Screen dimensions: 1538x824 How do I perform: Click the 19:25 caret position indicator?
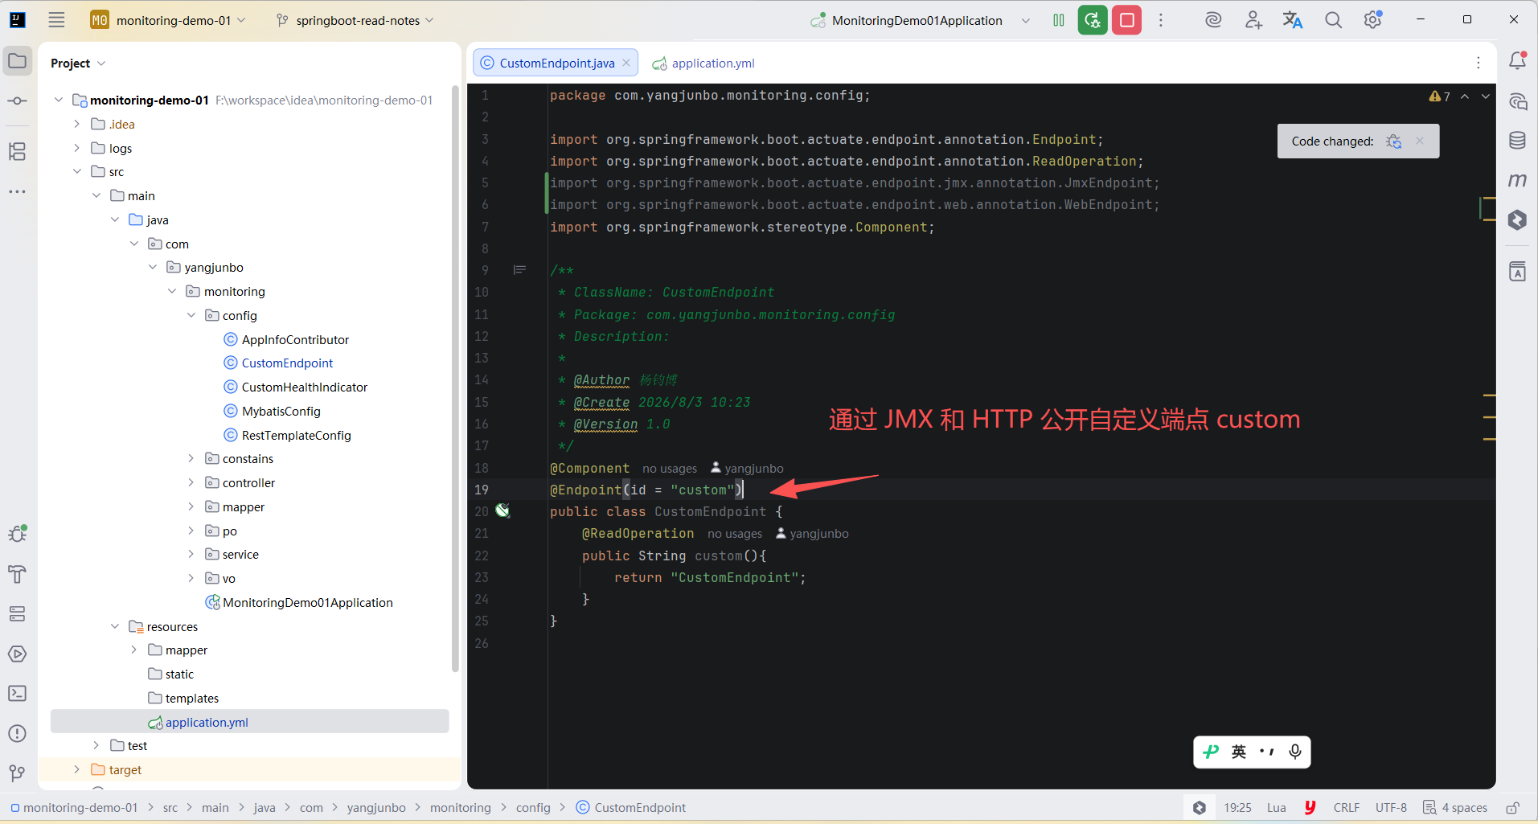(1238, 807)
